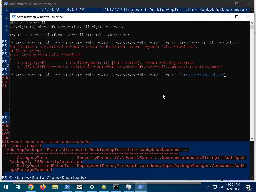
Task: Open the volume speaker tray icon
Action: [221, 187]
